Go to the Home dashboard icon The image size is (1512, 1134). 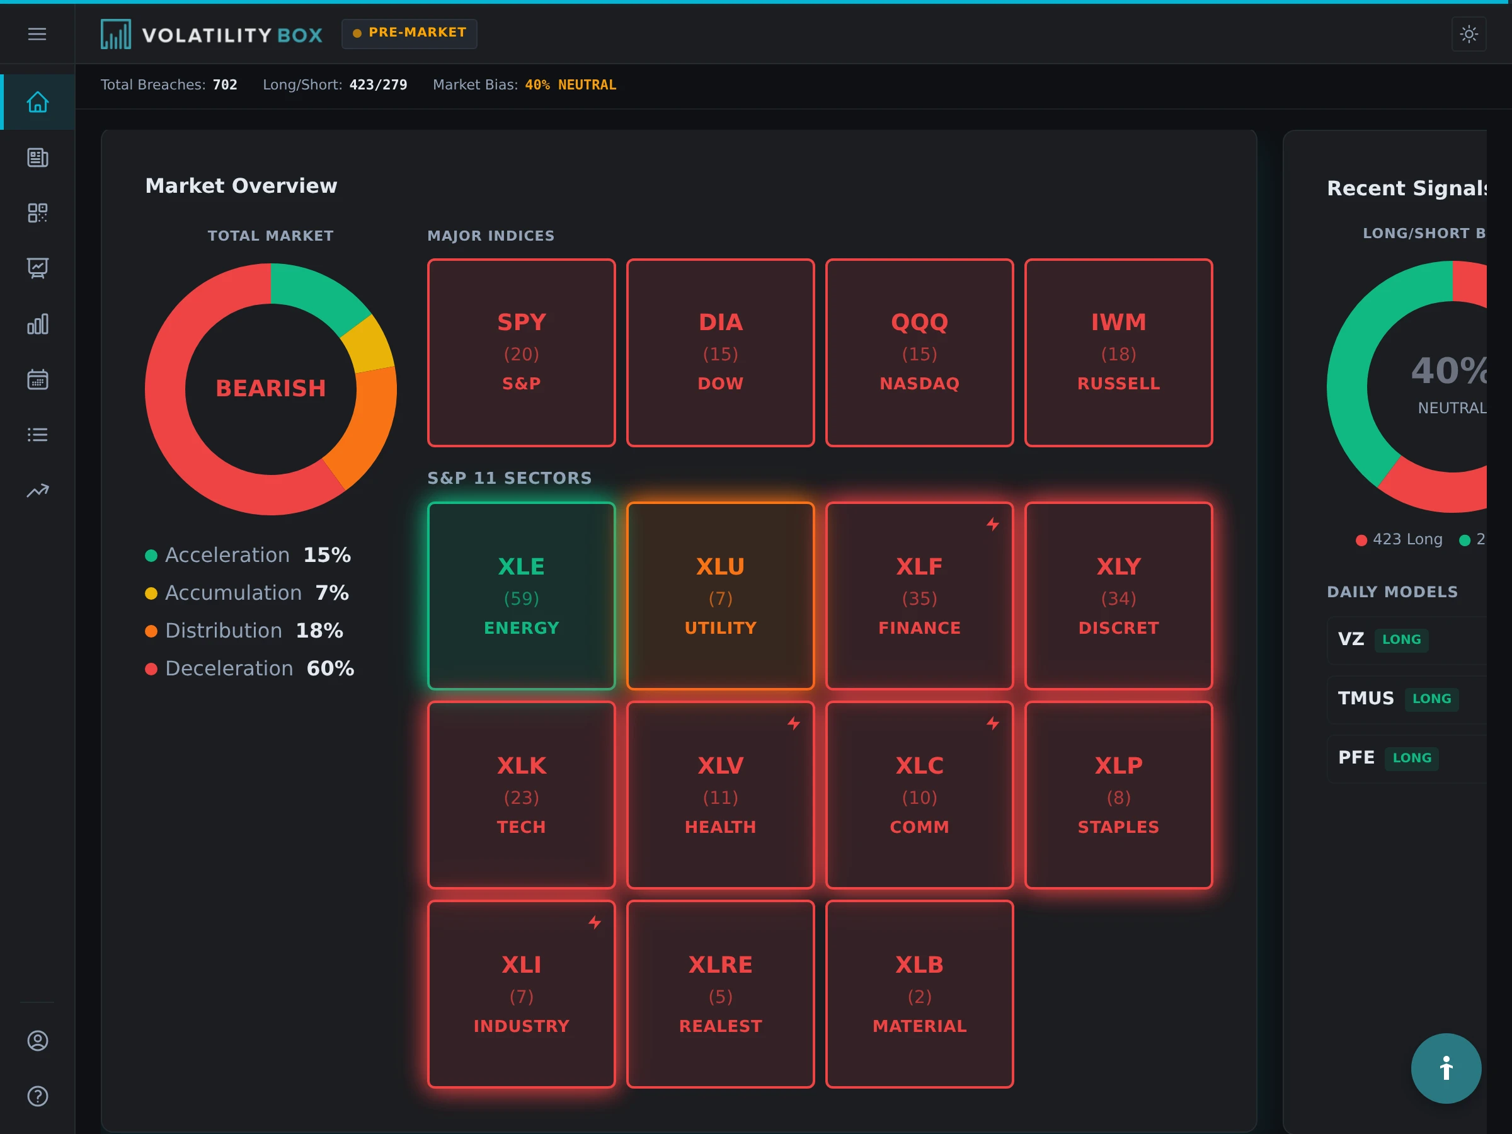pos(38,102)
